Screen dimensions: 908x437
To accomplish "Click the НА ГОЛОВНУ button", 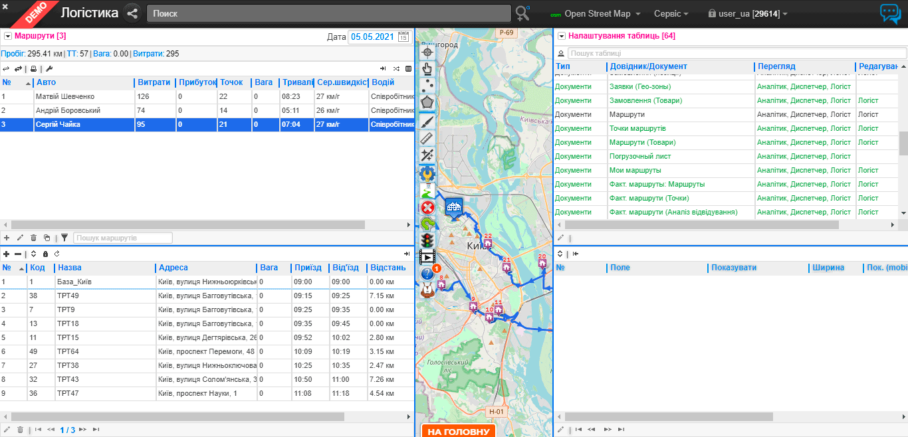I will coord(459,431).
